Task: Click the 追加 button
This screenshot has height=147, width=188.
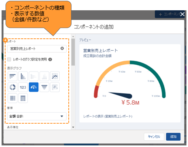Action: pos(173,137)
